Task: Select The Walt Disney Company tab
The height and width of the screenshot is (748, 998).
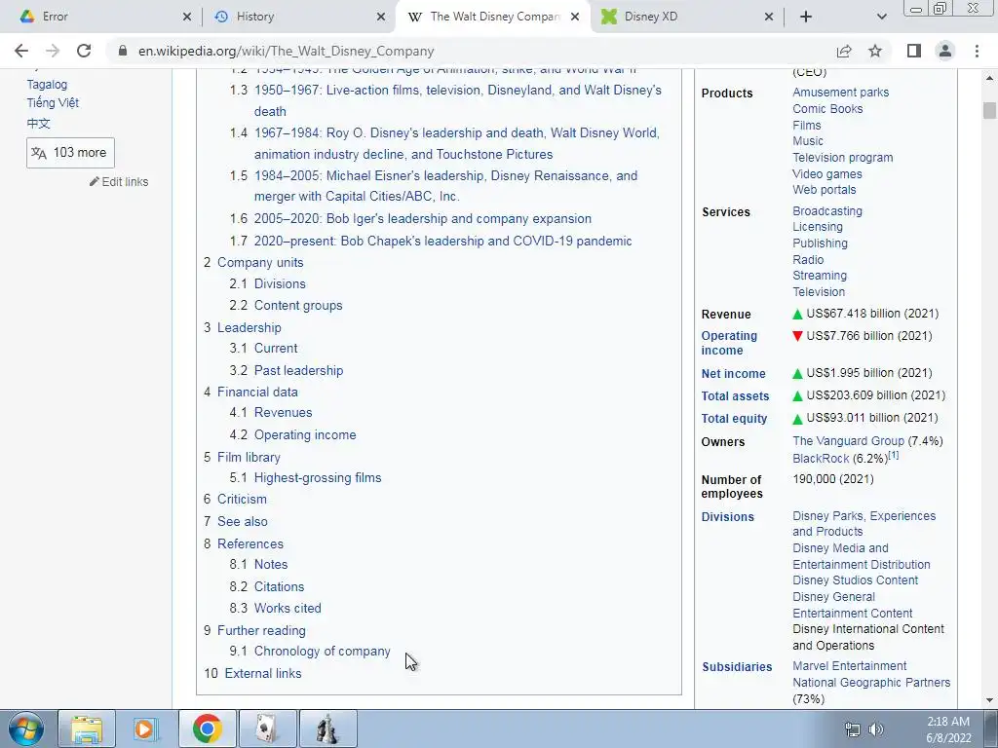Action: [x=492, y=17]
